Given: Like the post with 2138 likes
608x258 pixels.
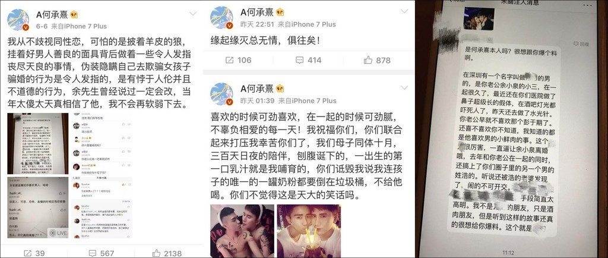Looking at the screenshot, I should coord(156,253).
